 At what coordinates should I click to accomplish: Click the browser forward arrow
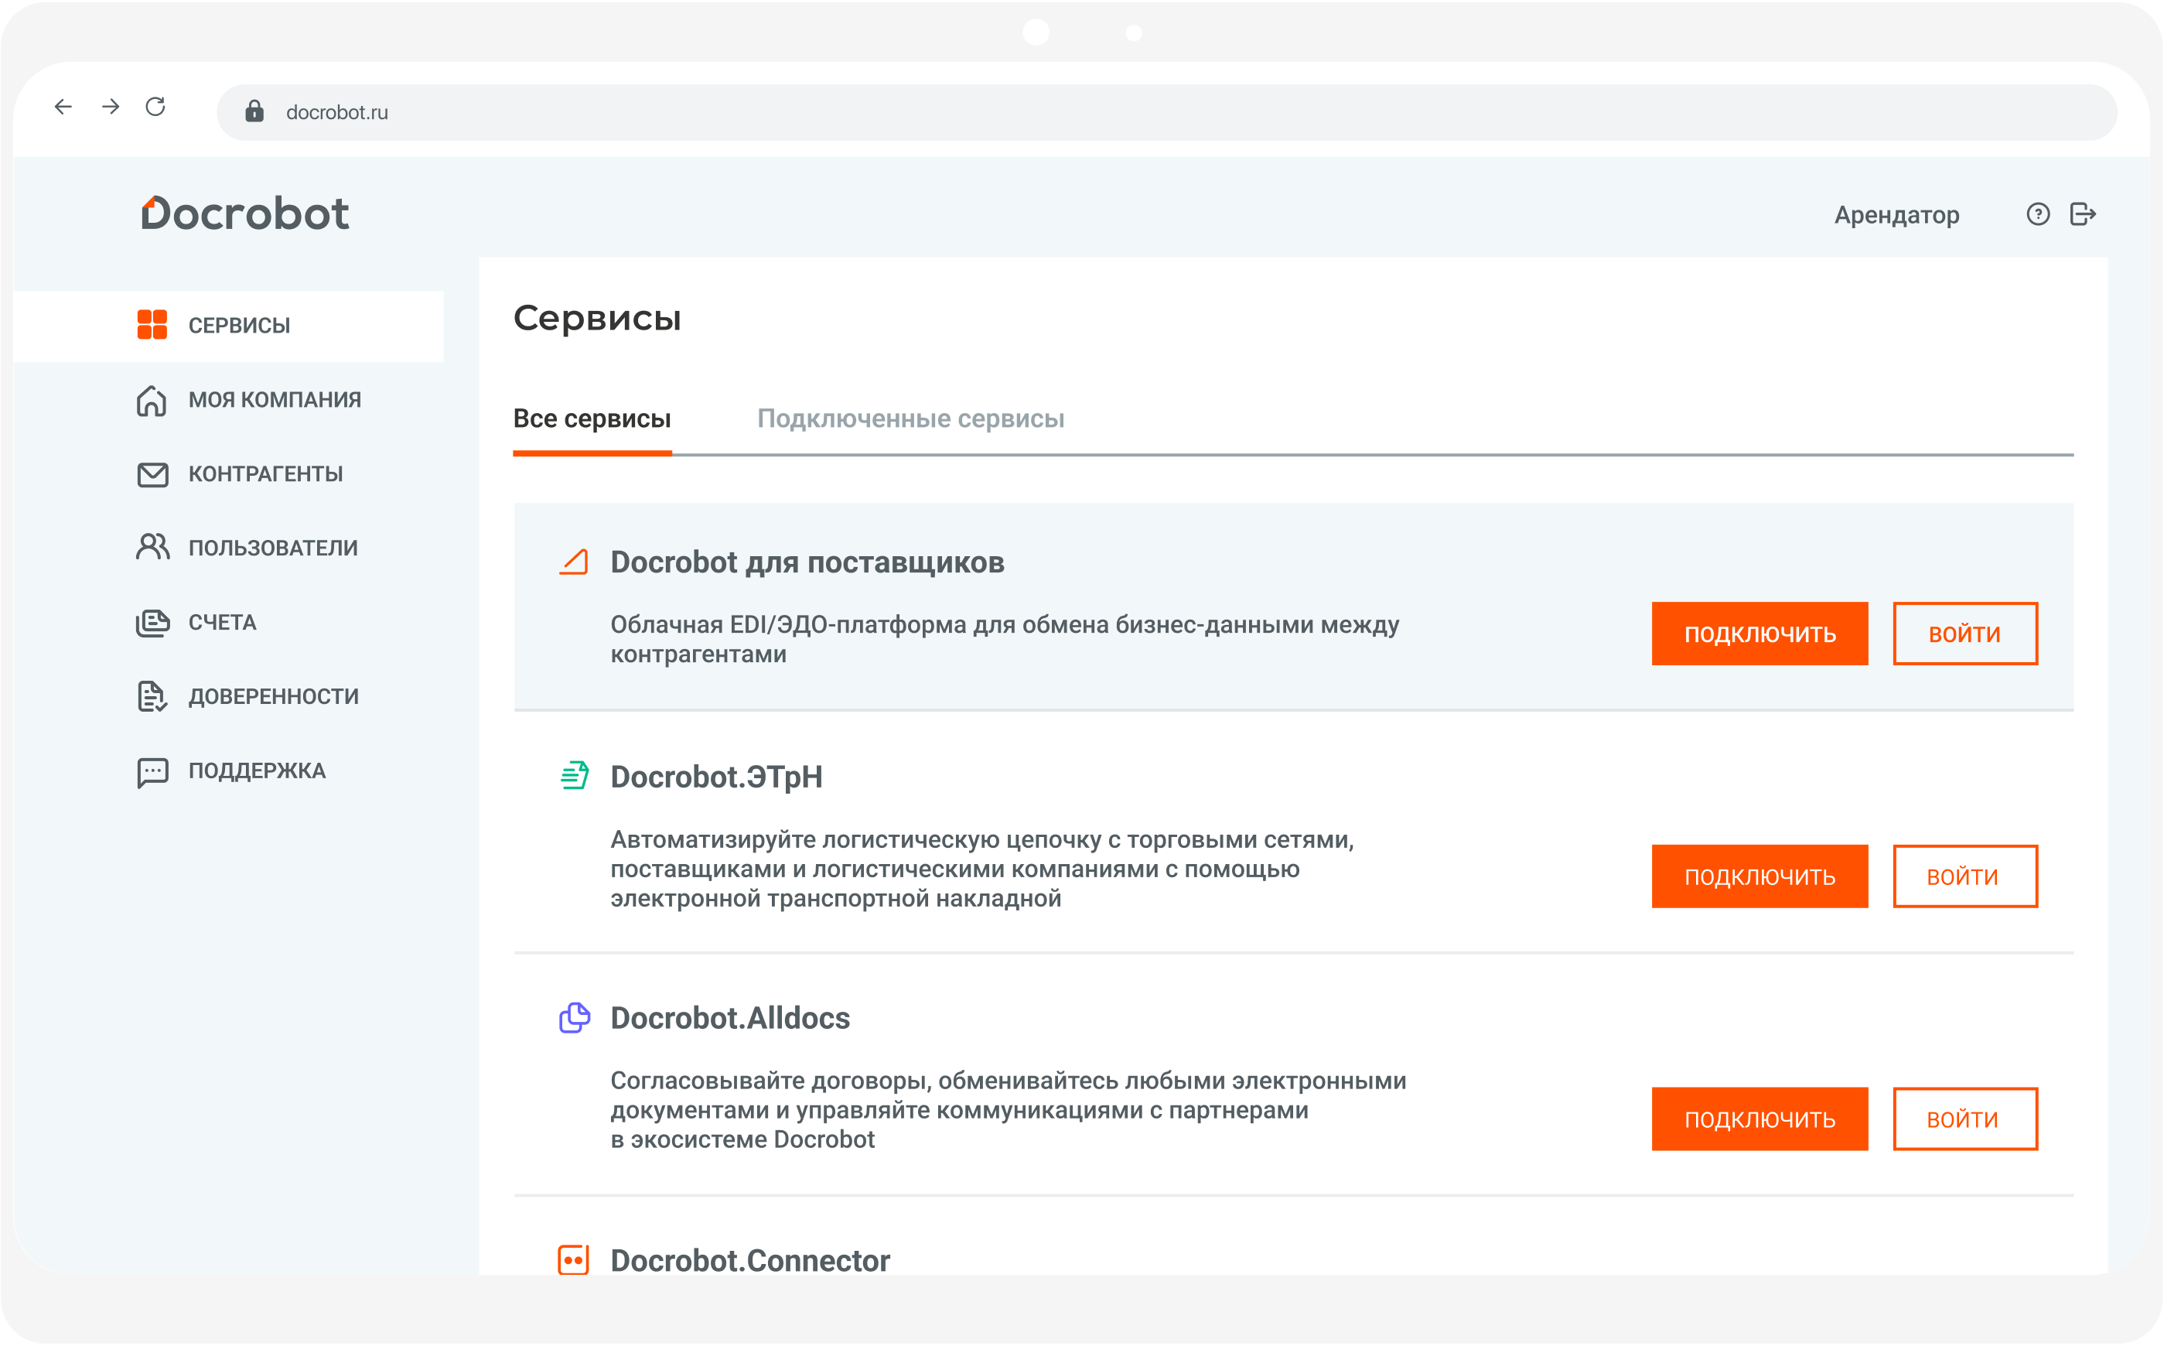pos(111,108)
